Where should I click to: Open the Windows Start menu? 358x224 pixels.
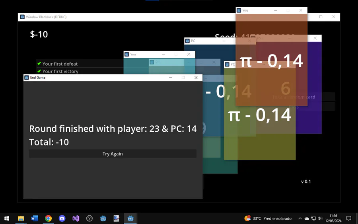(7, 218)
